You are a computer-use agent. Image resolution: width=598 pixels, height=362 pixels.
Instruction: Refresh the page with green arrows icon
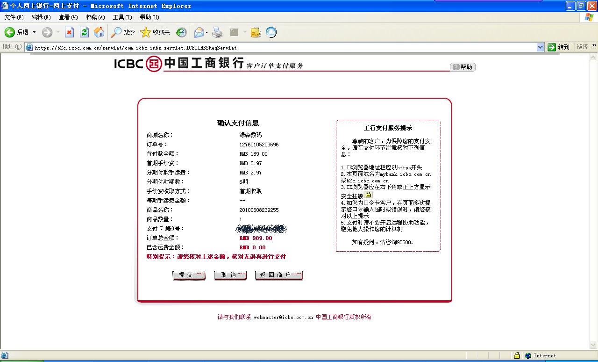84,32
